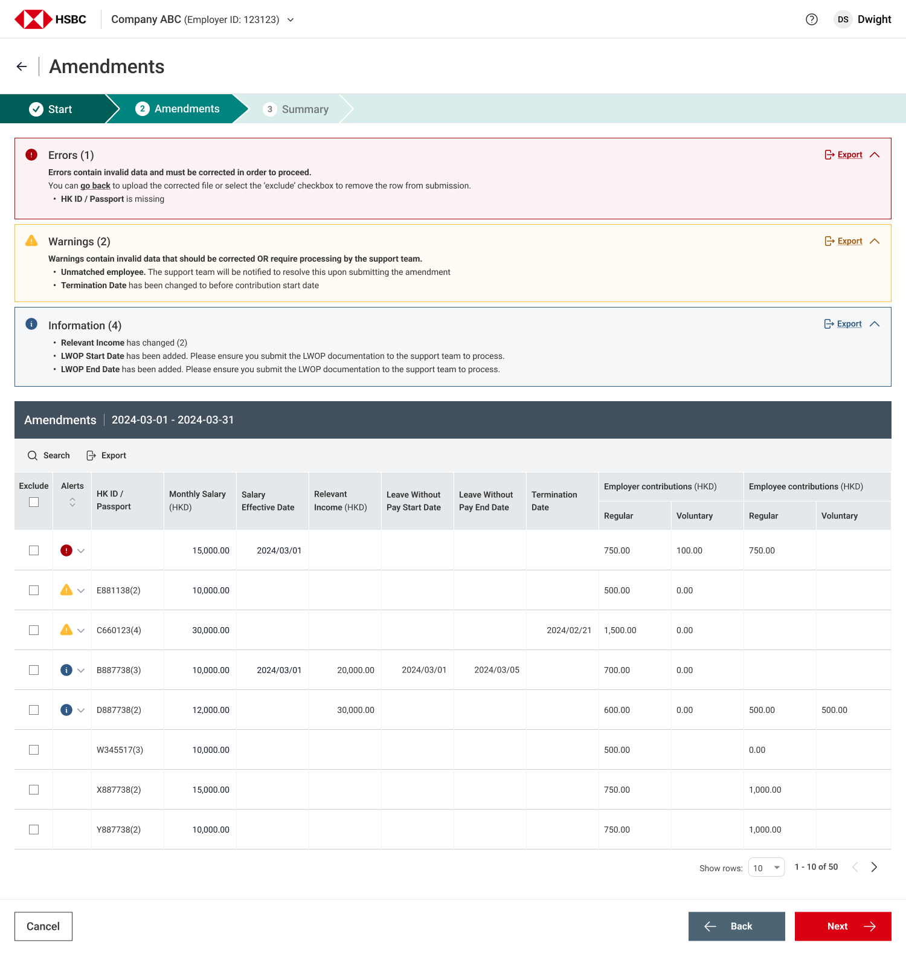Viewport: 906px width, 954px height.
Task: Expand alert details for C660123(4)
Action: click(81, 630)
